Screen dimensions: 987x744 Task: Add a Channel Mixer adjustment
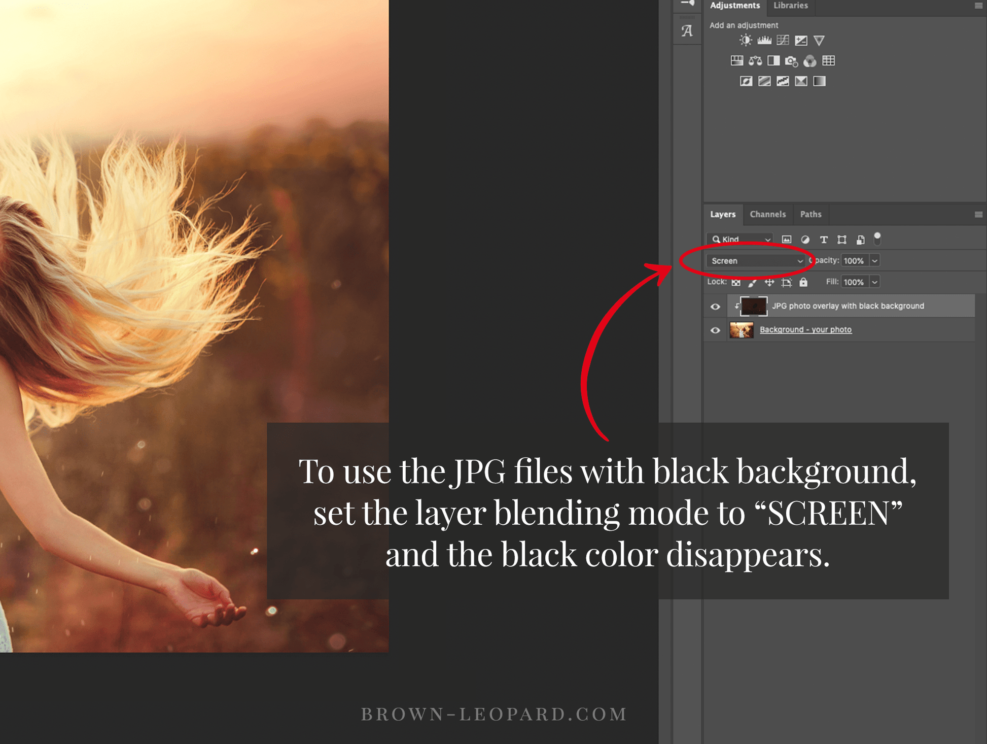pos(810,61)
